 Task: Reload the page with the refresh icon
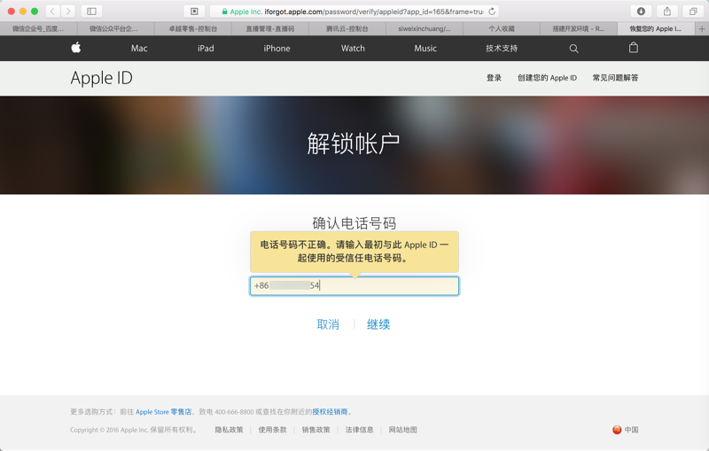click(x=492, y=12)
